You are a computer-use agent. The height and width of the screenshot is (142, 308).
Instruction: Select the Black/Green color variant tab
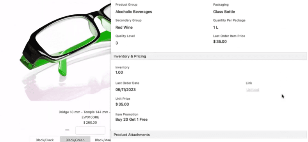[75, 139]
